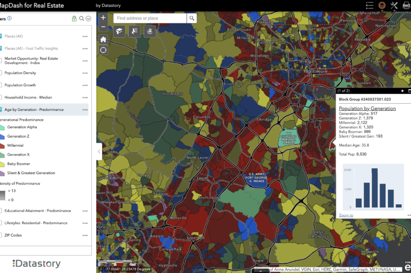Open options for Age by Generation layer
The height and width of the screenshot is (273, 411).
[x=85, y=110]
